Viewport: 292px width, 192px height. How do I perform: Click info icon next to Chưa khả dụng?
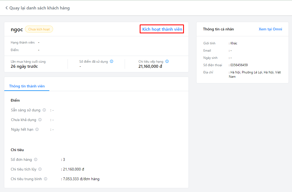click(40, 120)
